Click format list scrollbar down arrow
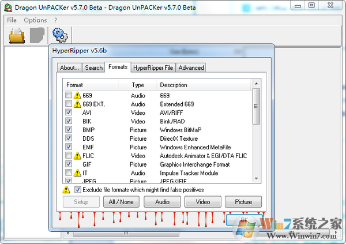The image size is (346, 244). pos(256,178)
